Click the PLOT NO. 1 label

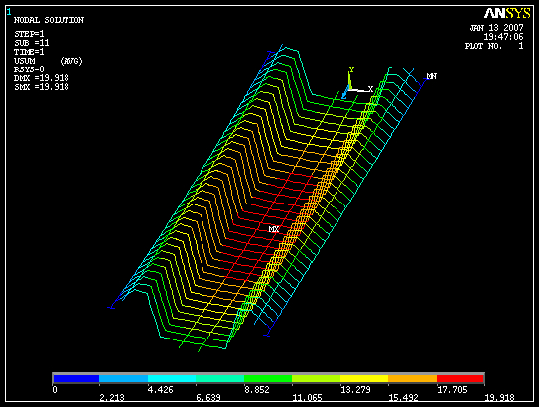(x=494, y=46)
